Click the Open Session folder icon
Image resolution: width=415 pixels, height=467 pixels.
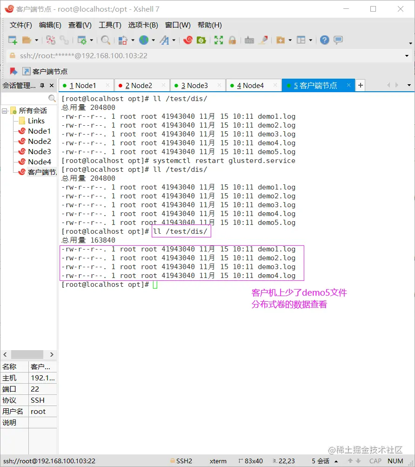(27, 40)
